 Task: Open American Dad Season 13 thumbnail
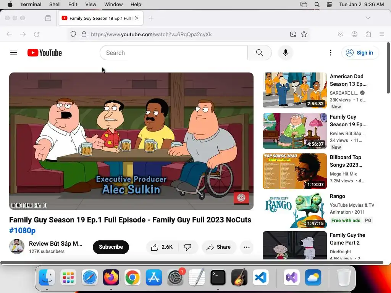coord(294,90)
